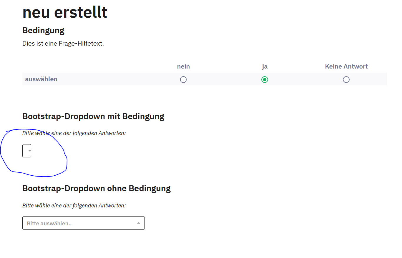Screen dimensions: 402x258
Task: Click the "Bedingung" question heading
Action: (x=43, y=30)
